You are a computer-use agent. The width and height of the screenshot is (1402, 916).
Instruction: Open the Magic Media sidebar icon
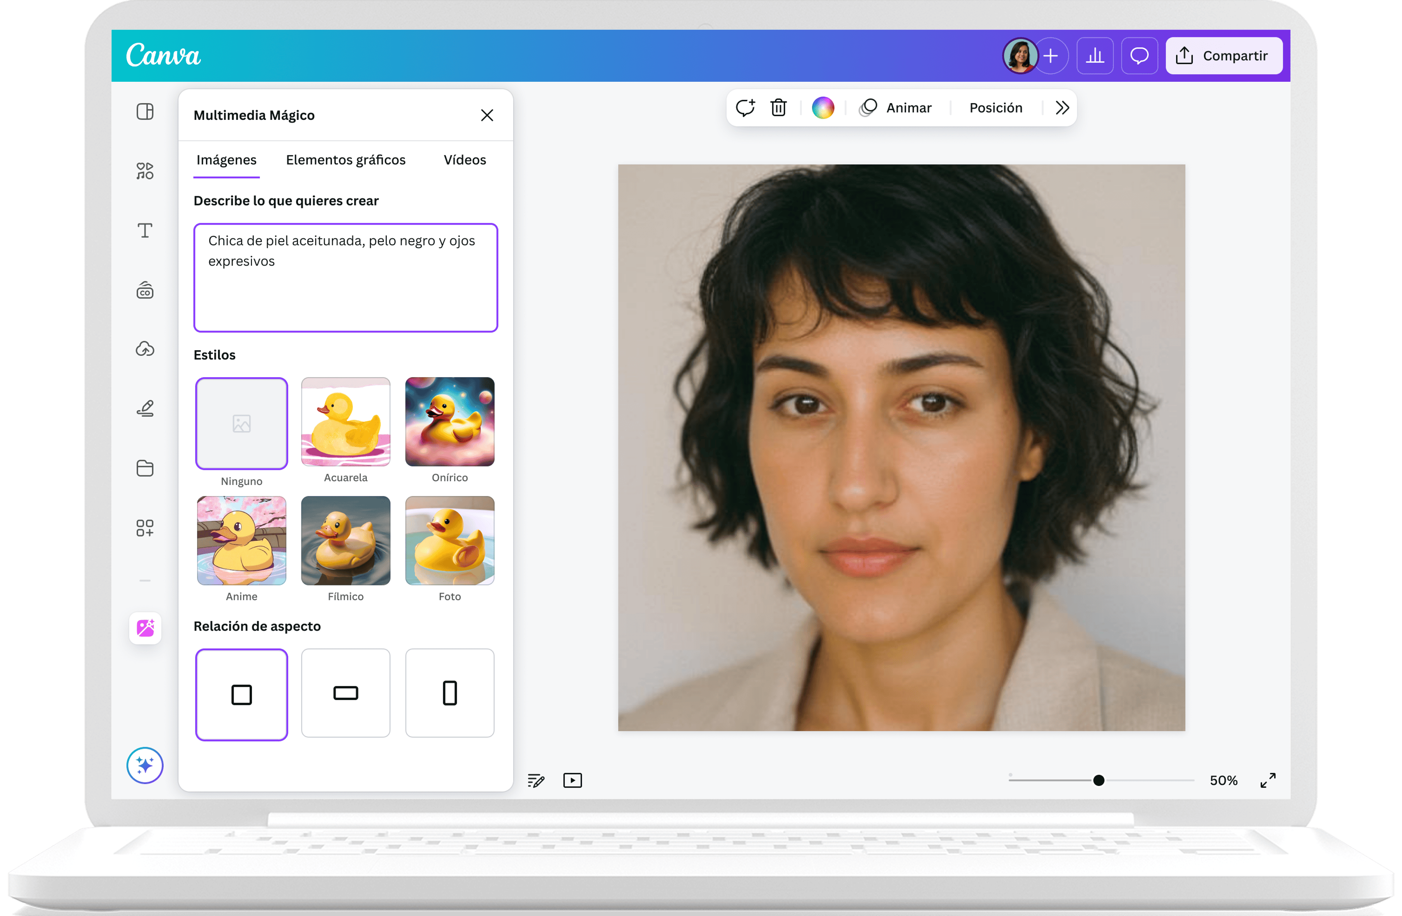tap(145, 628)
